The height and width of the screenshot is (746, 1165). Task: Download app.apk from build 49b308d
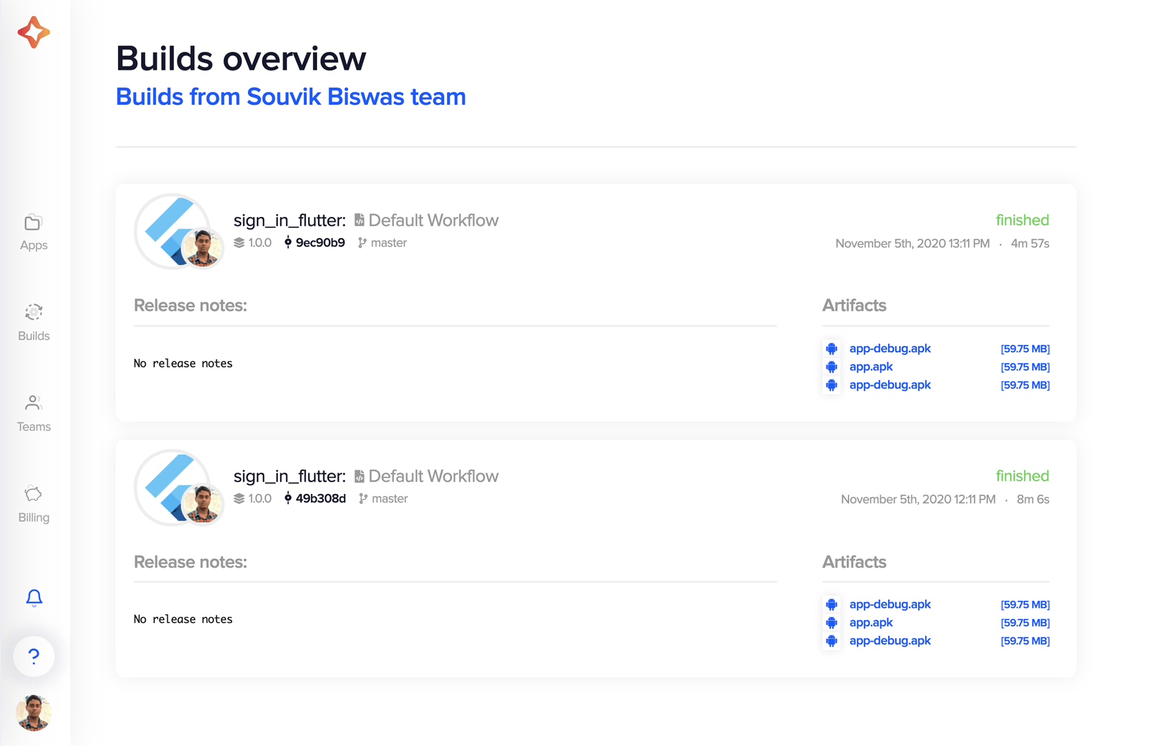871,622
